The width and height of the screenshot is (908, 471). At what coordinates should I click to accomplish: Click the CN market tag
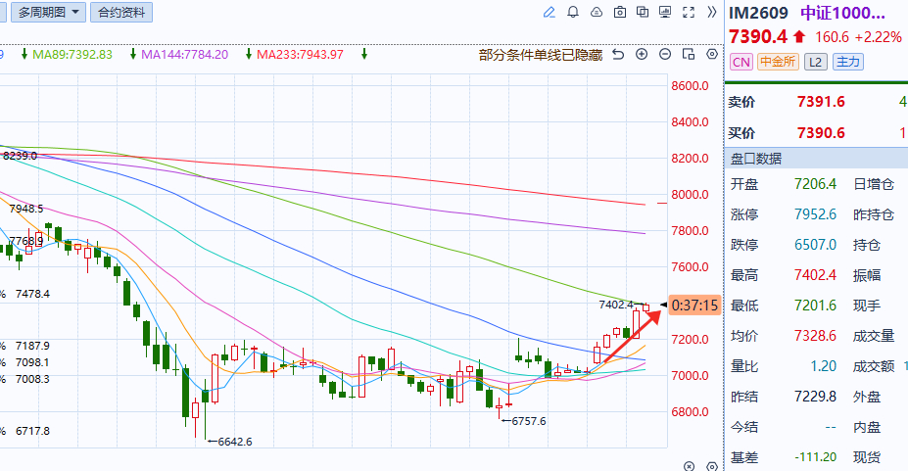(x=741, y=62)
